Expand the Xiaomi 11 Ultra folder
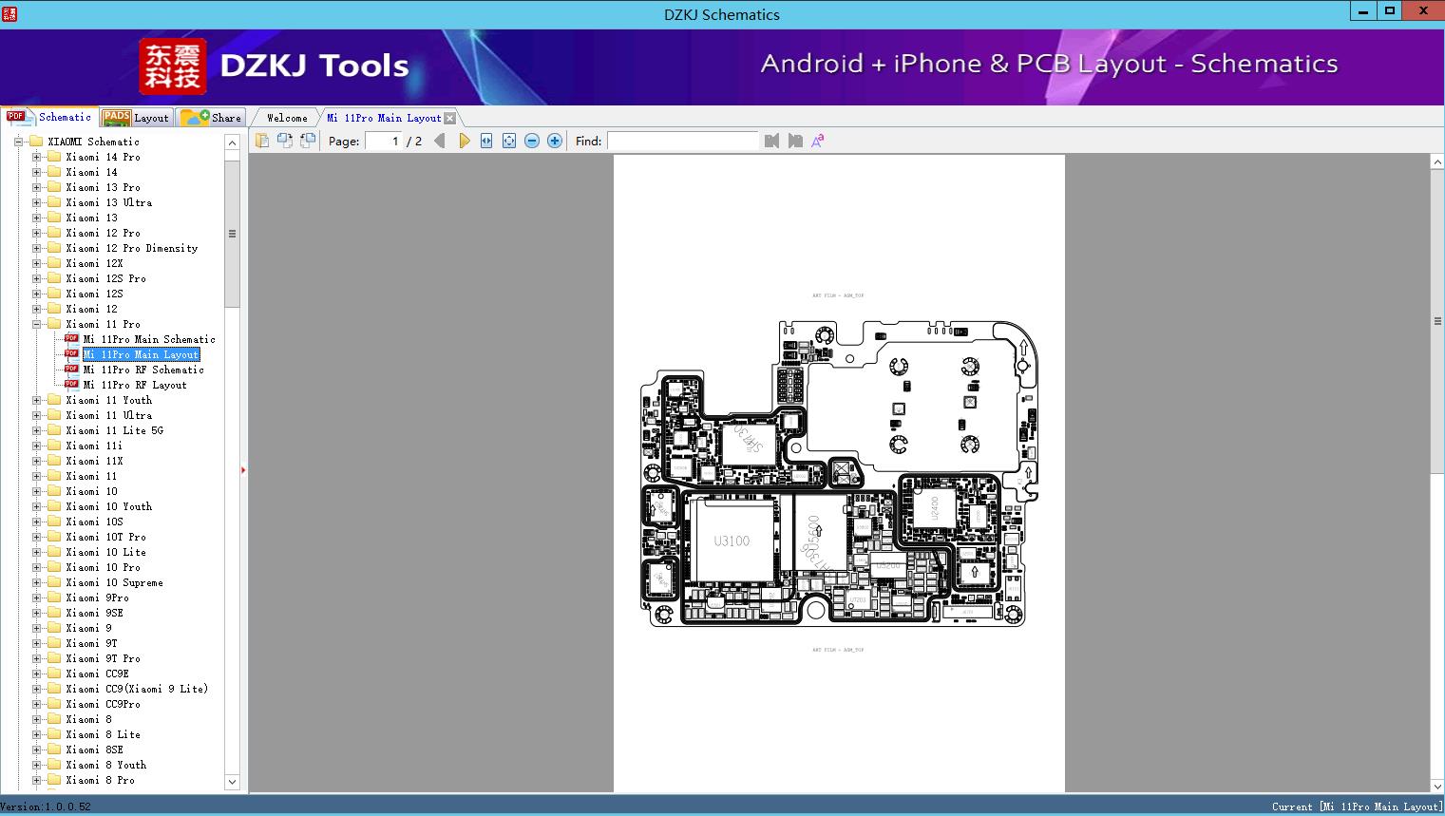Viewport: 1445px width, 816px height. [x=36, y=415]
